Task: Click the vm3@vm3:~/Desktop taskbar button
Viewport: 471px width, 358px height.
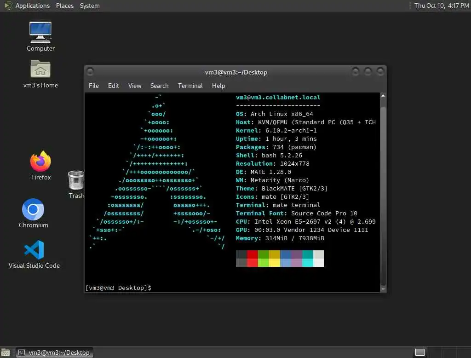Action: [55, 352]
